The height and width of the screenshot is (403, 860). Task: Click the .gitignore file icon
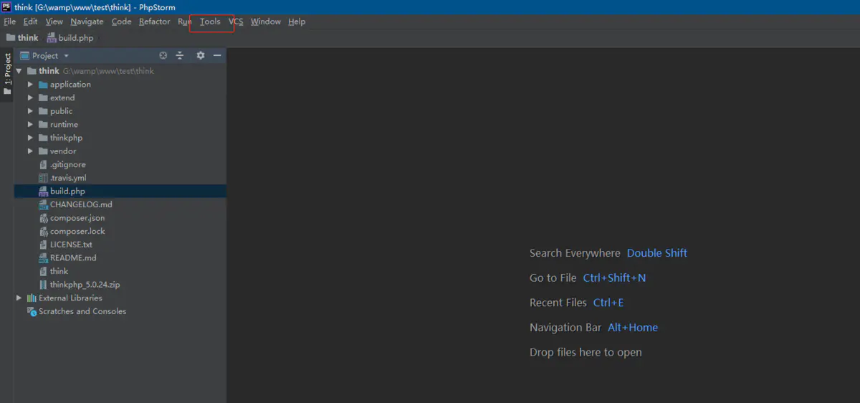click(x=43, y=165)
